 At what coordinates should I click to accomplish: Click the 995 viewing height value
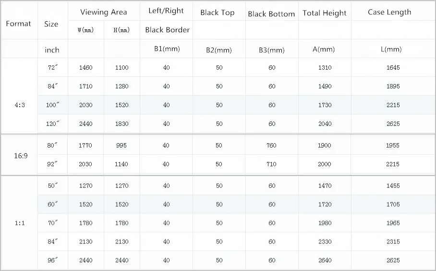tap(121, 145)
